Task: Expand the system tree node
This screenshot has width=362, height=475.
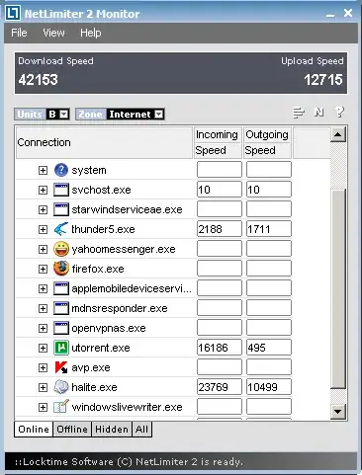Action: [43, 170]
